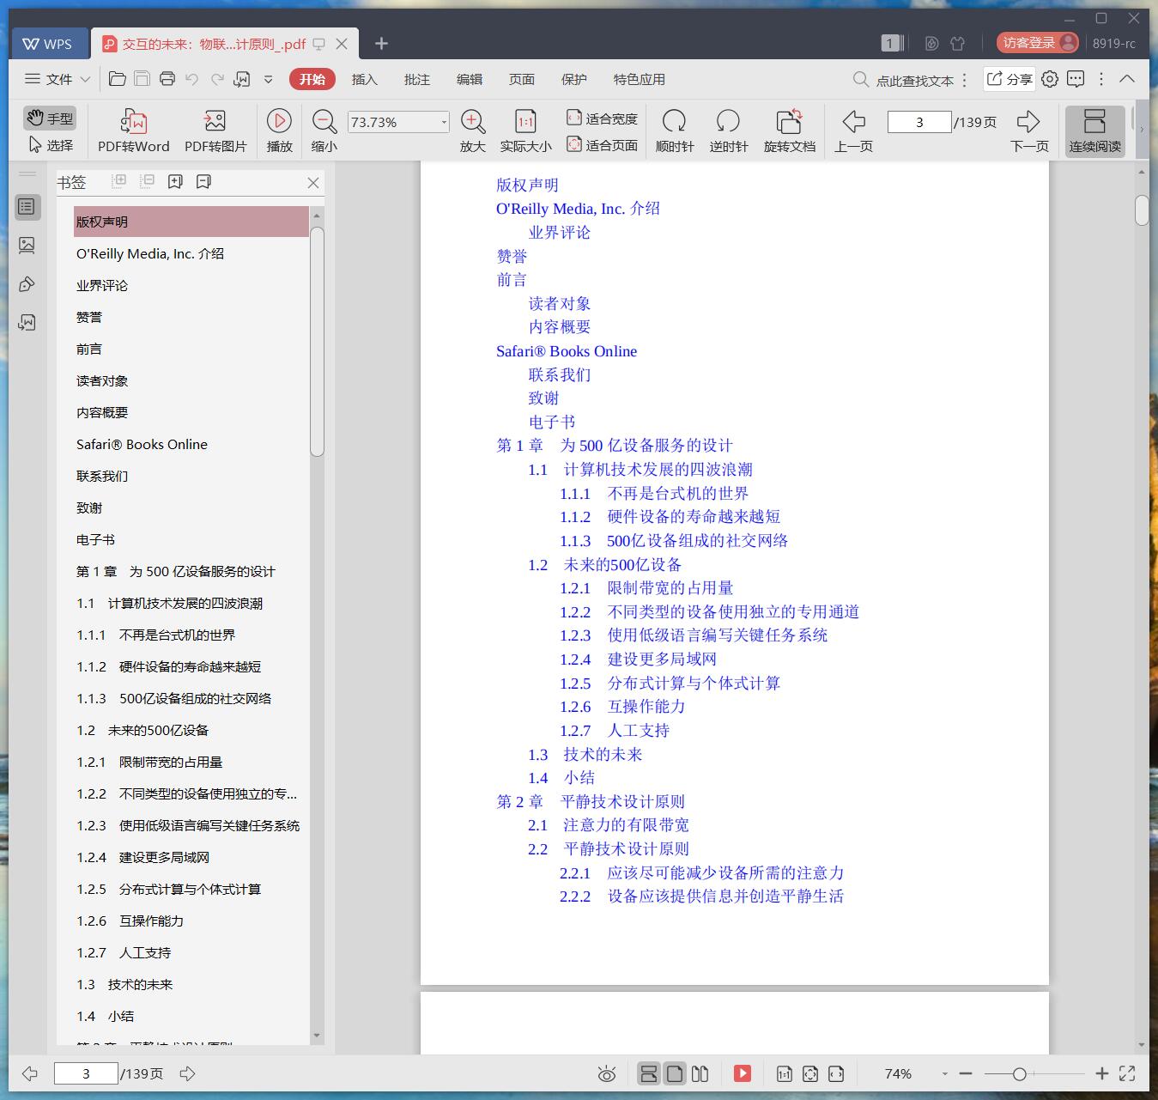The height and width of the screenshot is (1100, 1158).
Task: Click the add bookmark icon in 书签 panel
Action: (175, 182)
